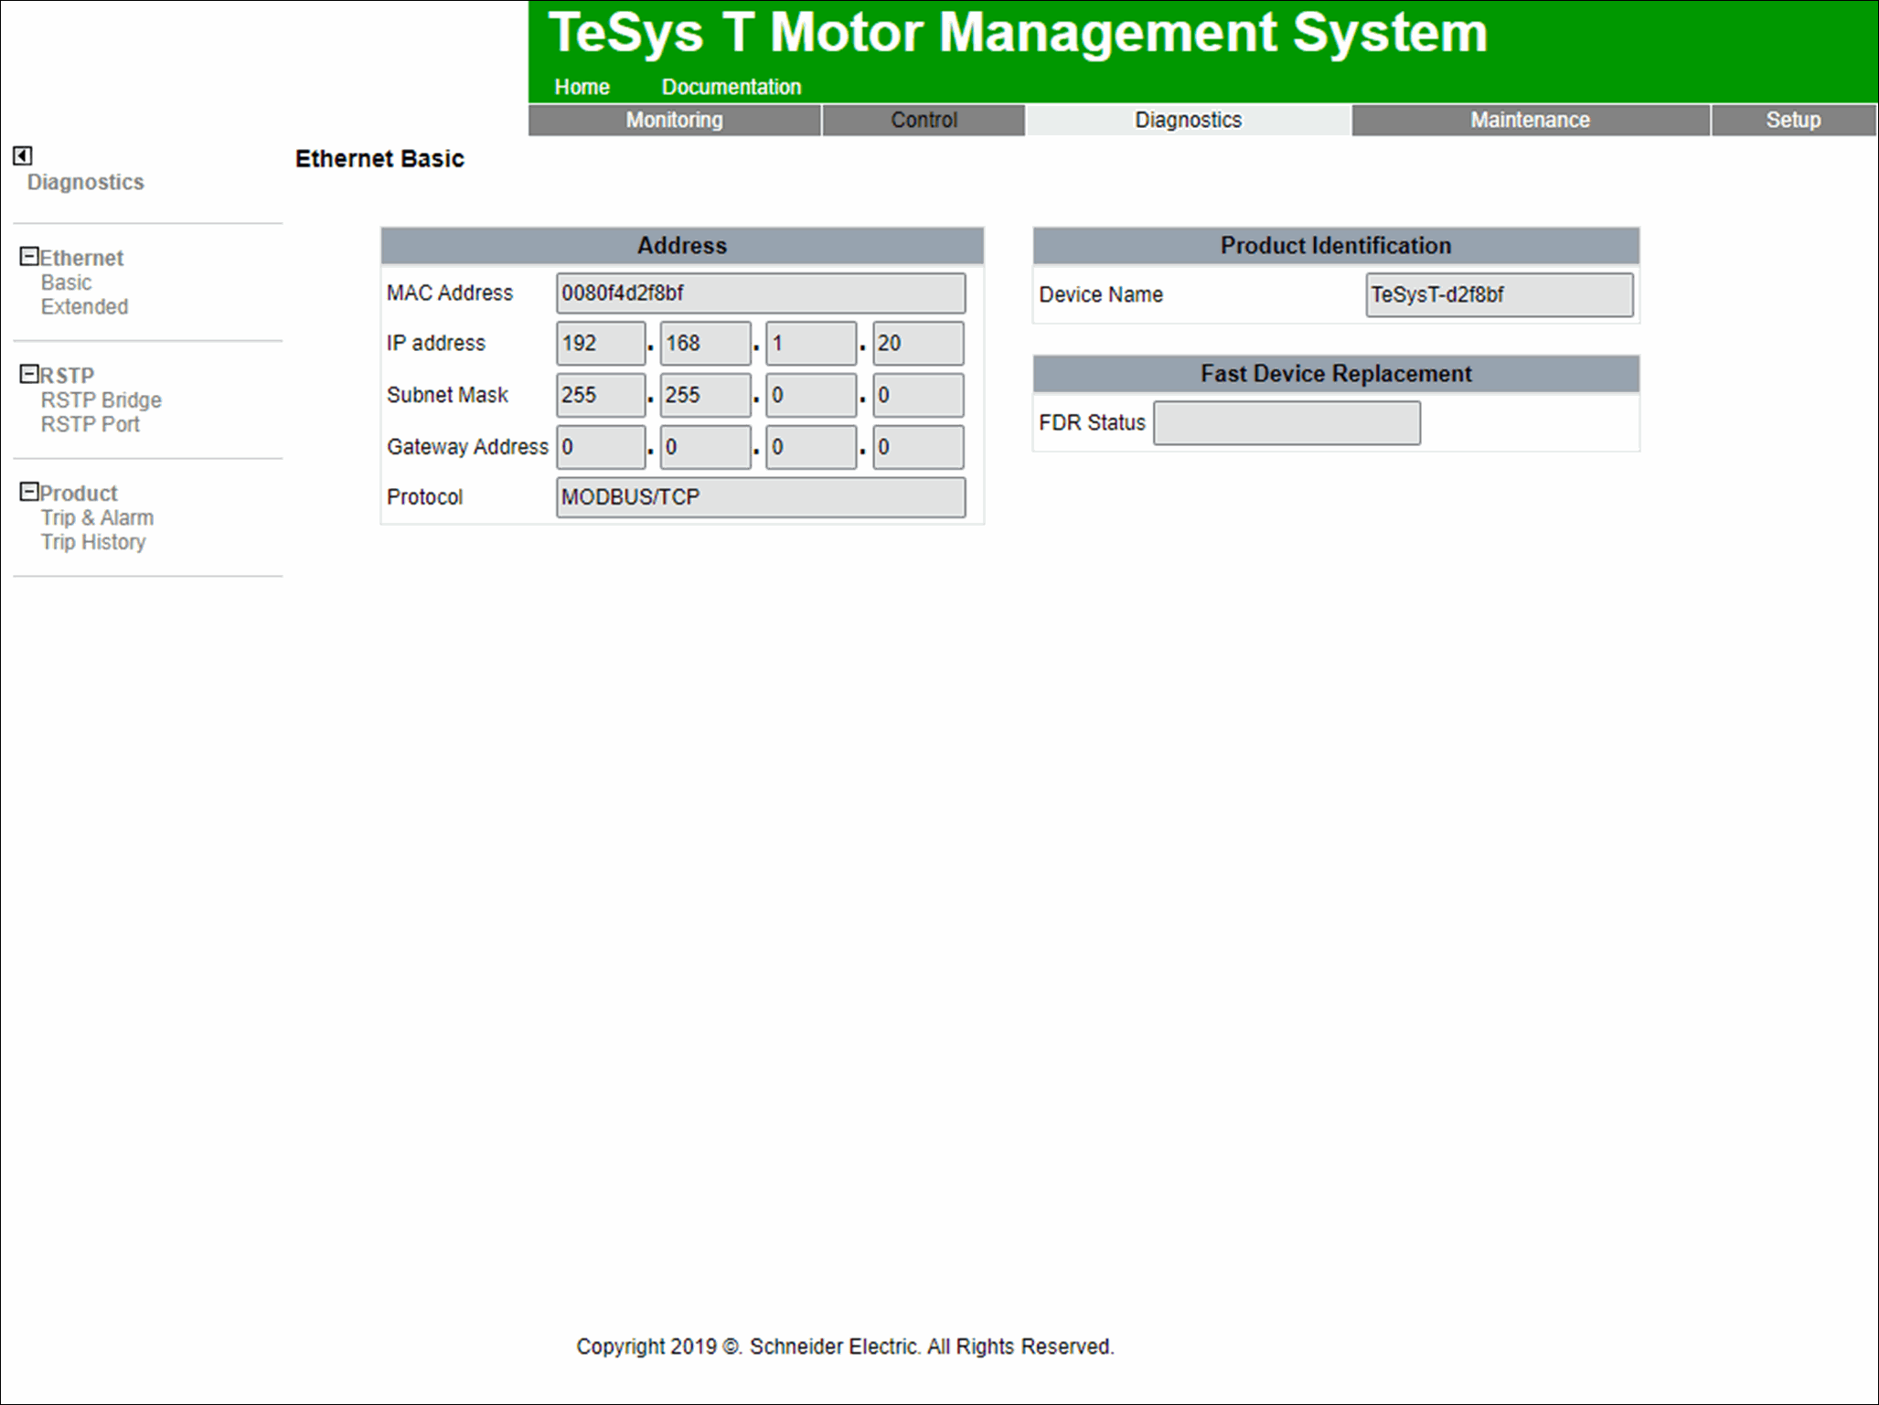Click the Product Identification panel header
The image size is (1879, 1405).
coord(1336,246)
